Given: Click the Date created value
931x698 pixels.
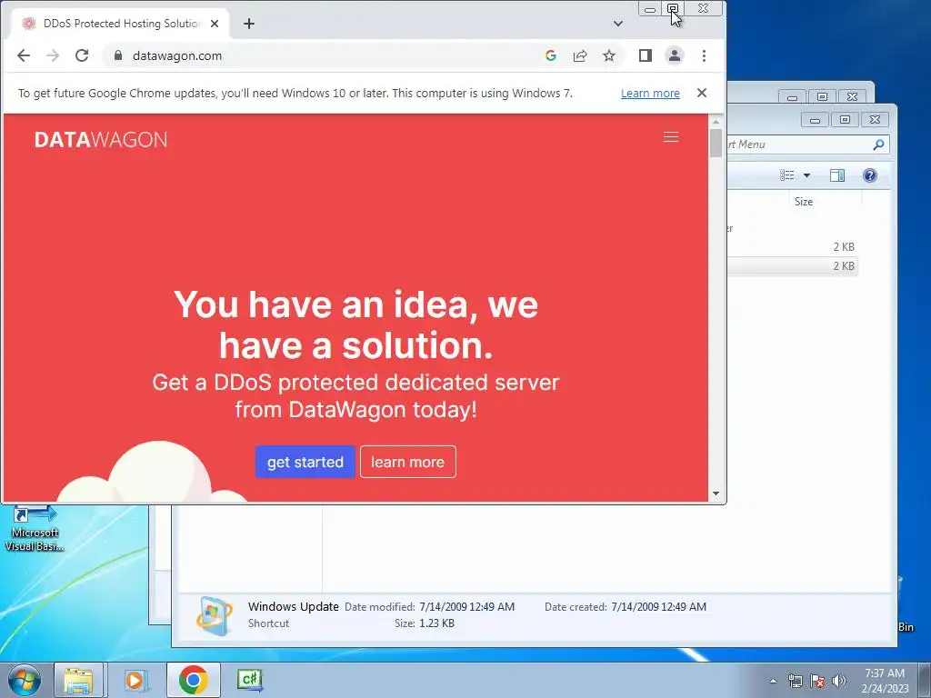Looking at the screenshot, I should point(658,606).
